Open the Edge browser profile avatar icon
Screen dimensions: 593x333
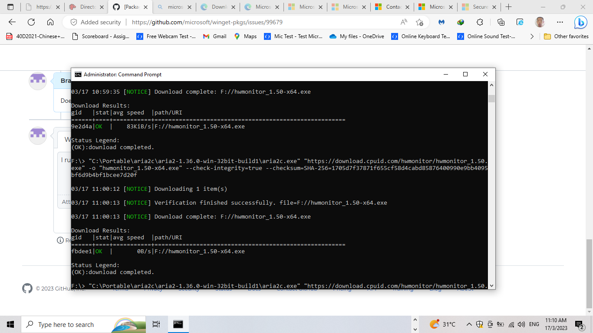point(540,22)
